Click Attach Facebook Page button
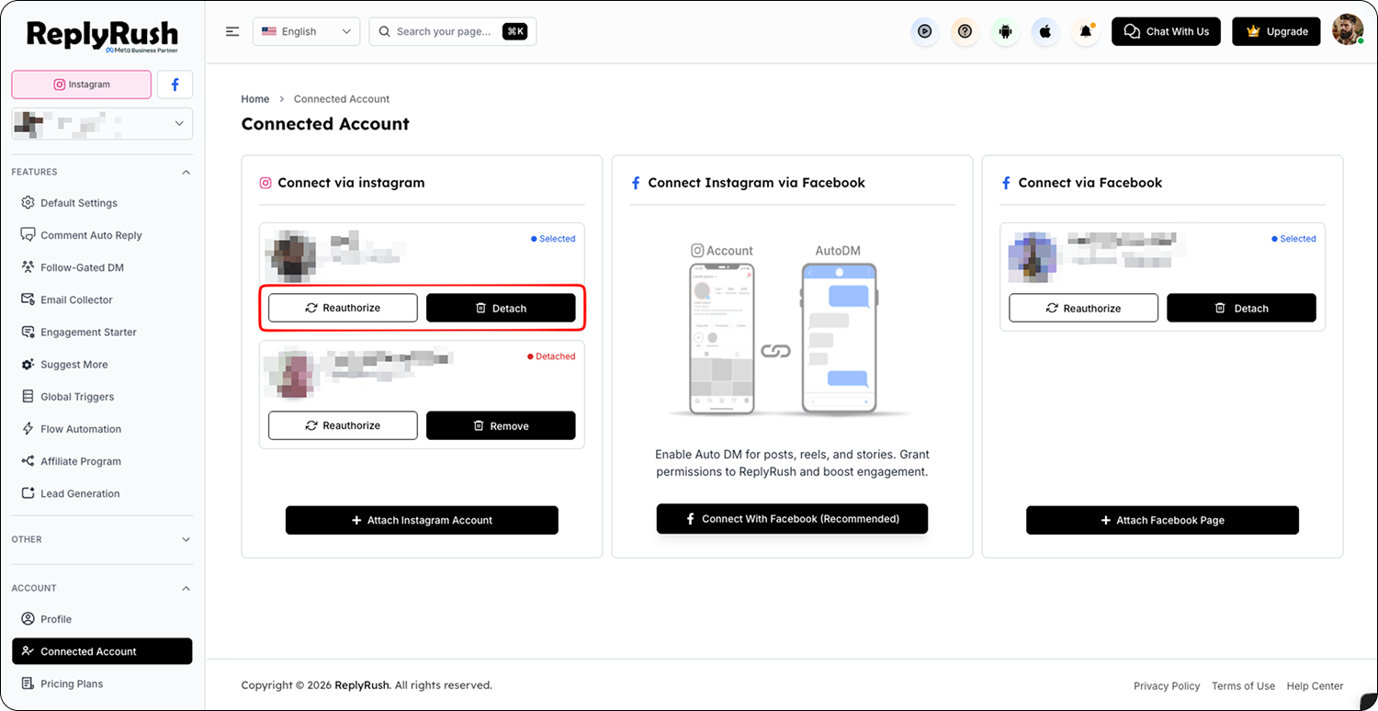 [x=1162, y=520]
